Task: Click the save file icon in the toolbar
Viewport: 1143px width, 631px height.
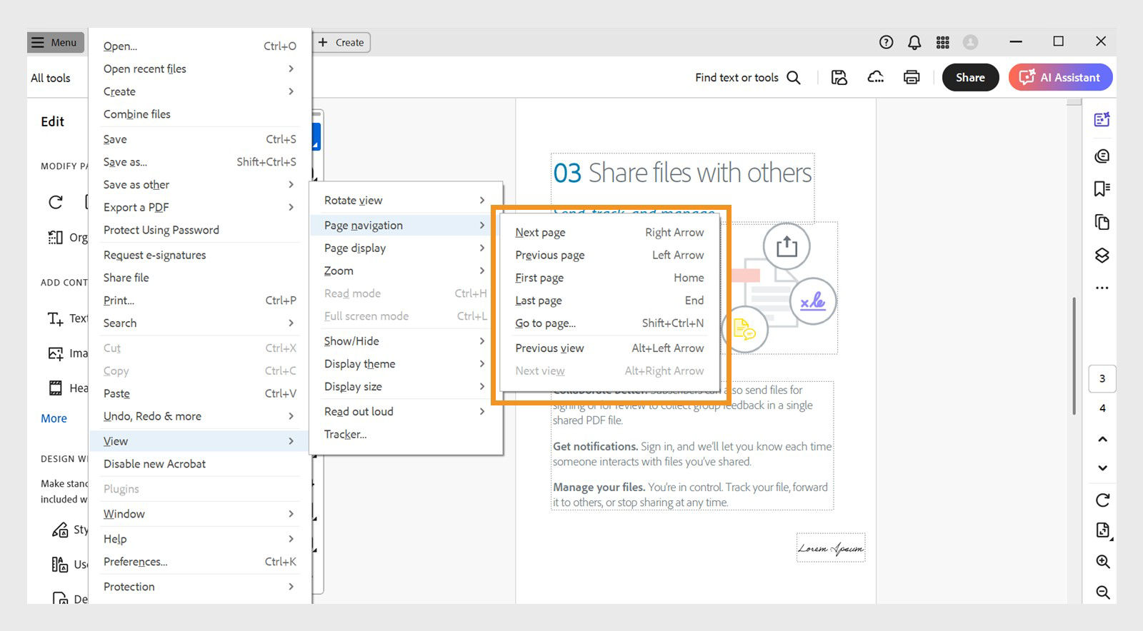Action: tap(839, 77)
